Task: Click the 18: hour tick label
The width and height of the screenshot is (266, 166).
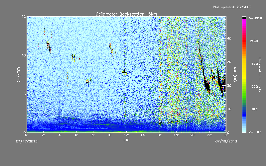Action: [176, 135]
